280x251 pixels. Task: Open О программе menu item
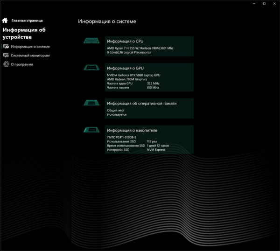22,64
